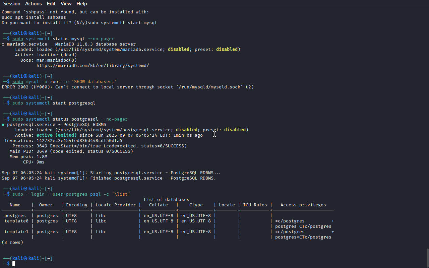Open the View menu
429x268 pixels.
66,4
